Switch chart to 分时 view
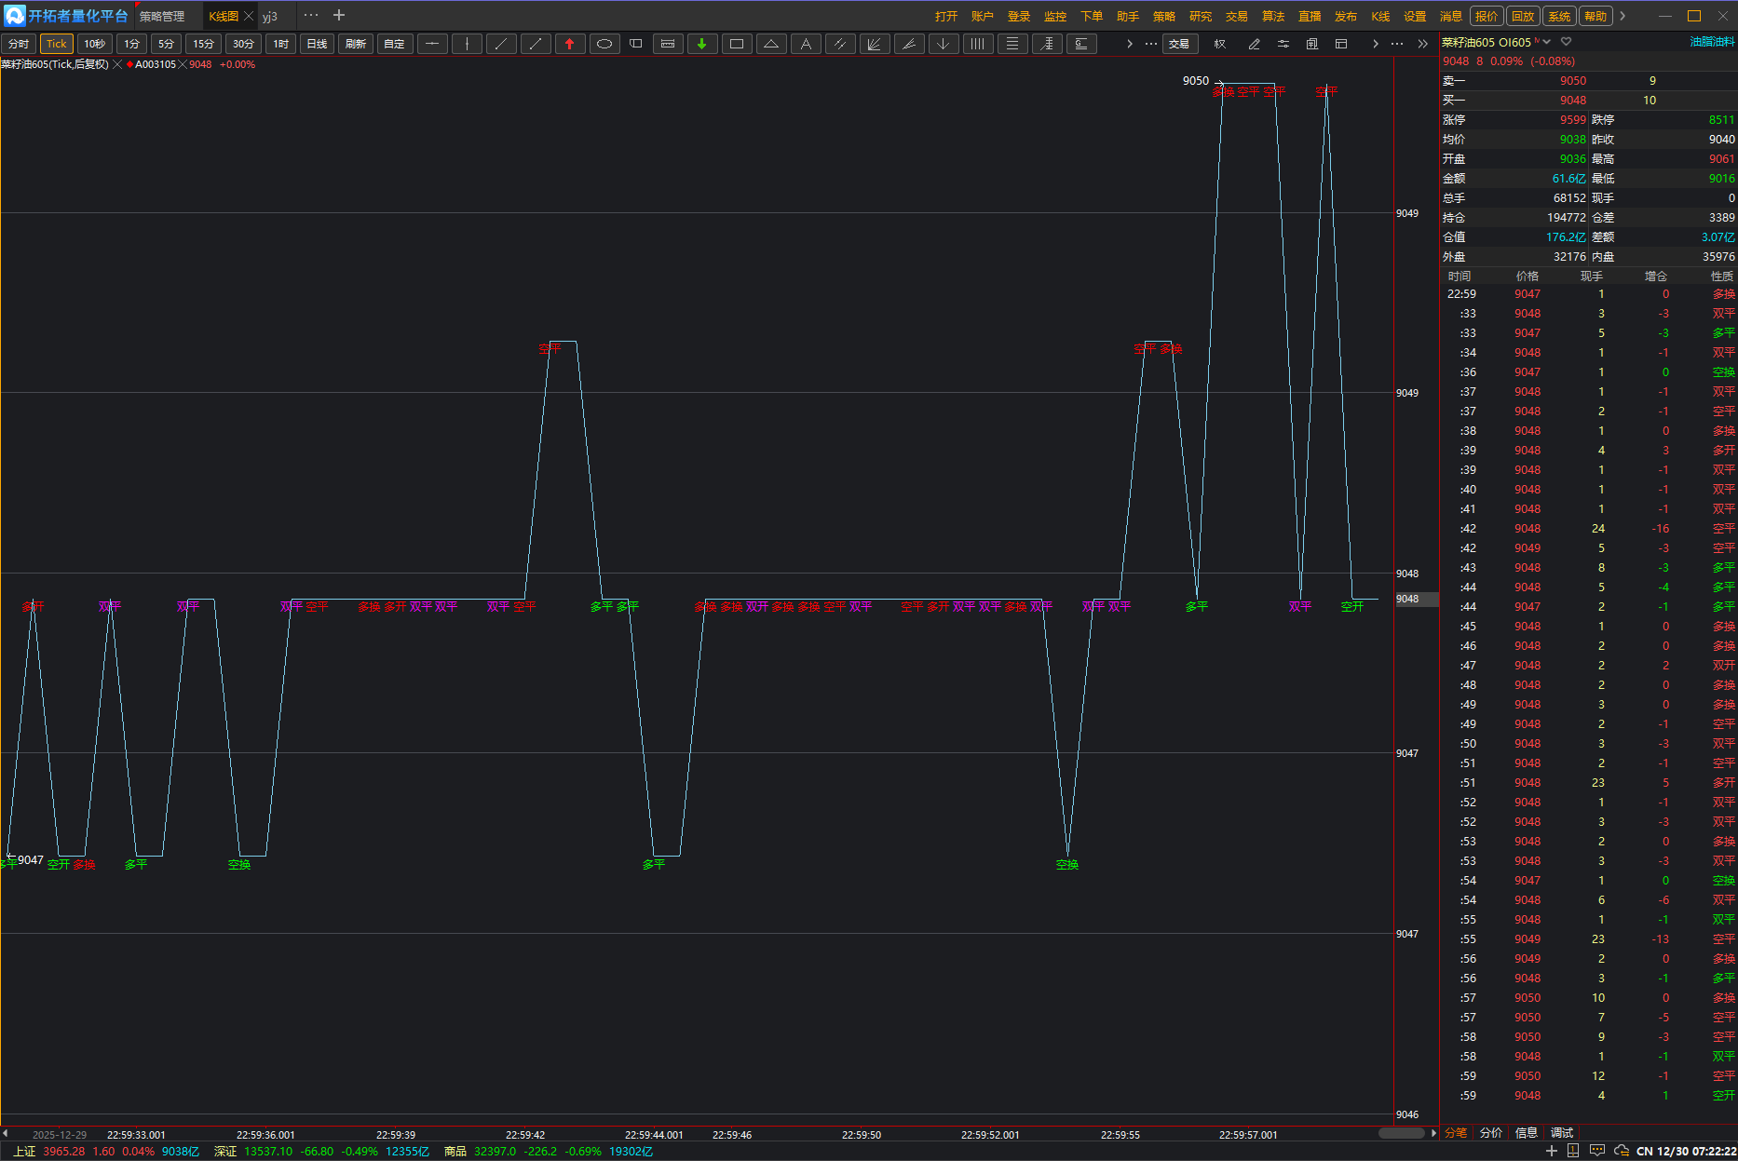This screenshot has width=1738, height=1161. [x=19, y=44]
